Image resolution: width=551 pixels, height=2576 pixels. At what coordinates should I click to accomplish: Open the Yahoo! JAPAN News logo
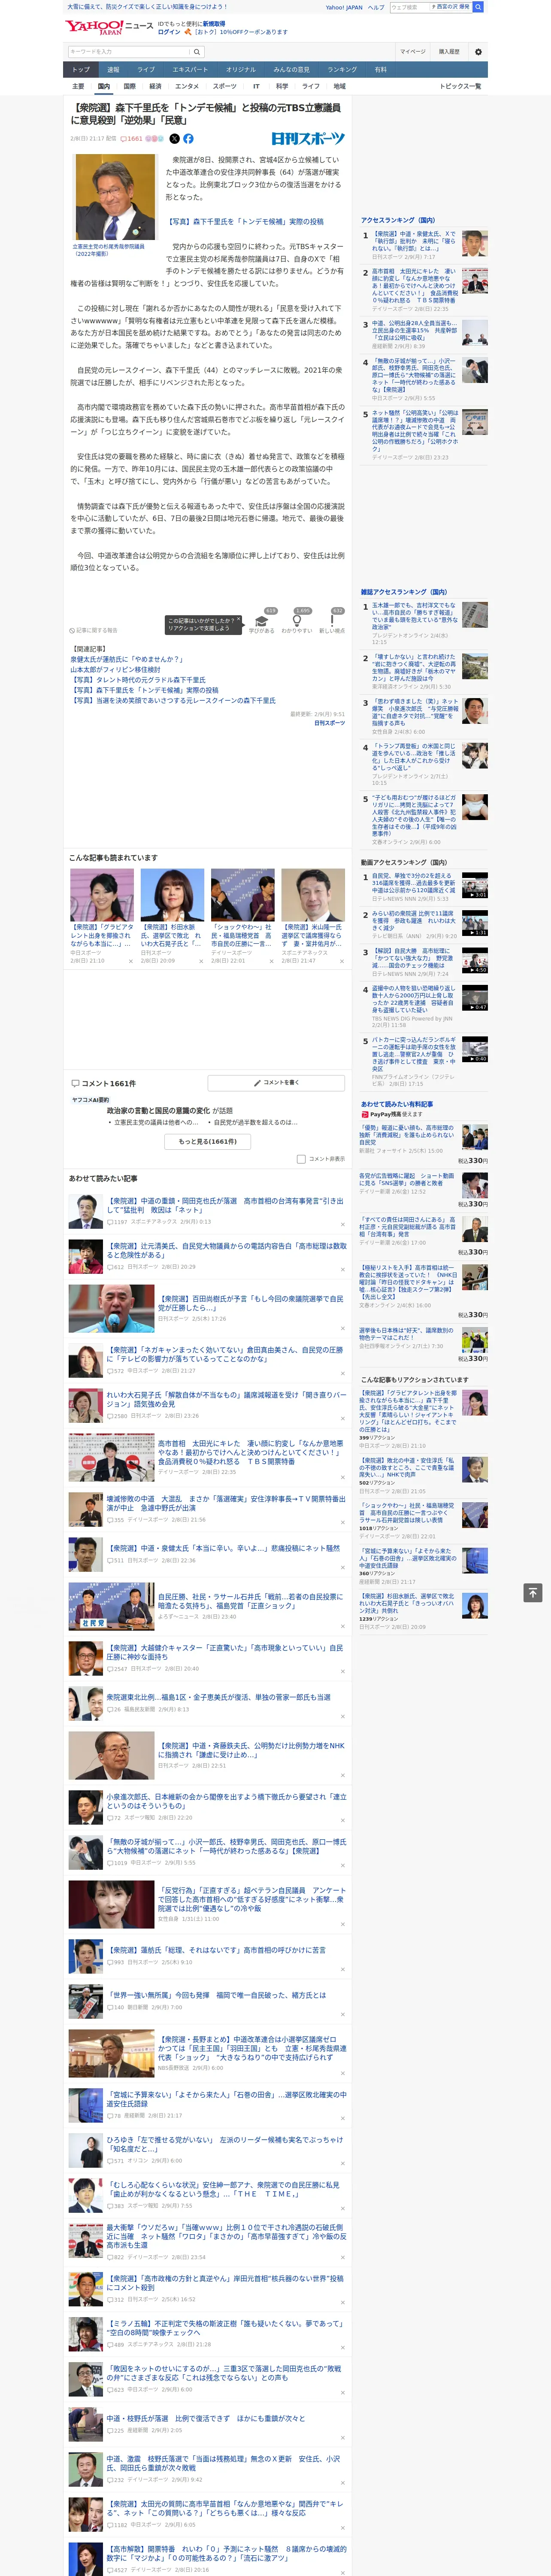tap(109, 27)
